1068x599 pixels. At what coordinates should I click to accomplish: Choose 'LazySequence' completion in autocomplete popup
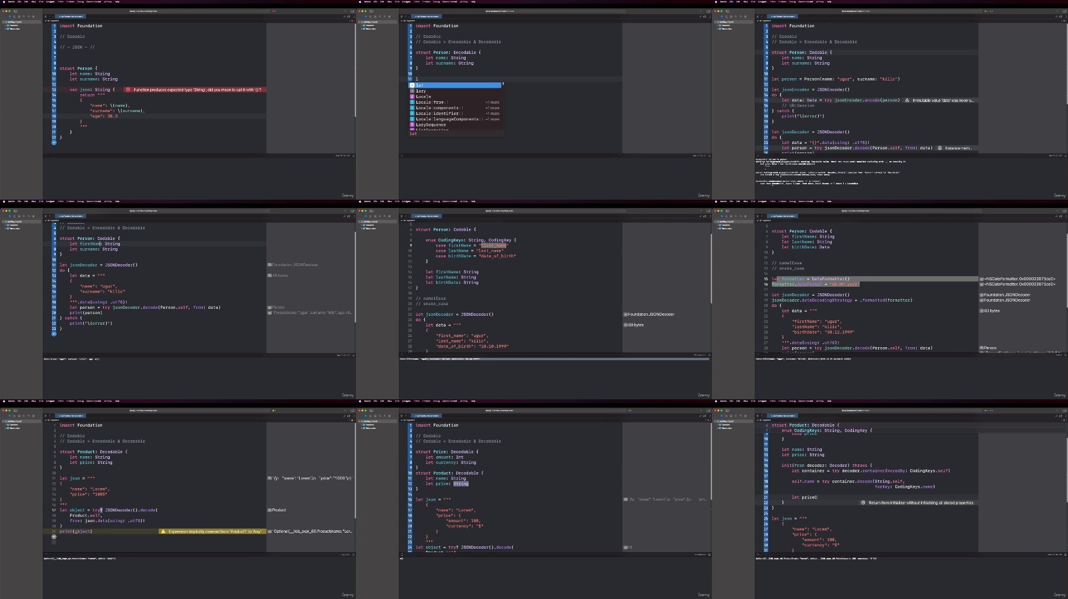pyautogui.click(x=455, y=124)
